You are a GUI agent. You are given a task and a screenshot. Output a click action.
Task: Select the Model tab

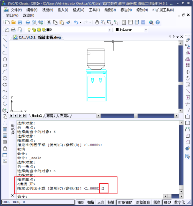click(x=37, y=116)
